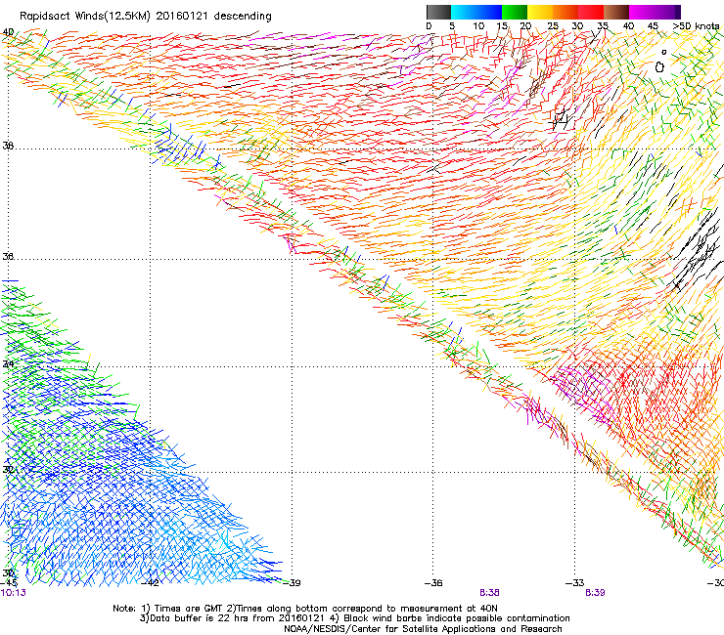
Task: Click the '35' value under the color bar
Action: tap(603, 25)
